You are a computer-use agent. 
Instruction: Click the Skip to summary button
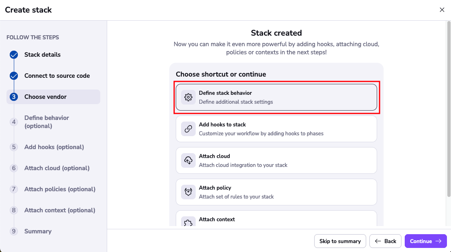pyautogui.click(x=340, y=241)
